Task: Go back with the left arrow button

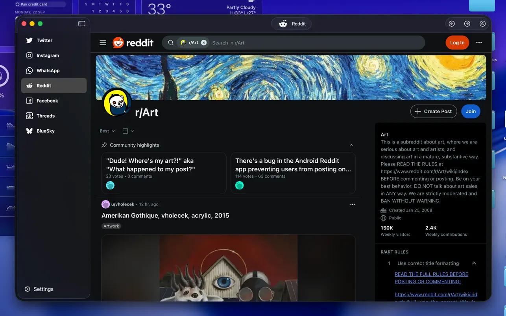Action: [452, 24]
